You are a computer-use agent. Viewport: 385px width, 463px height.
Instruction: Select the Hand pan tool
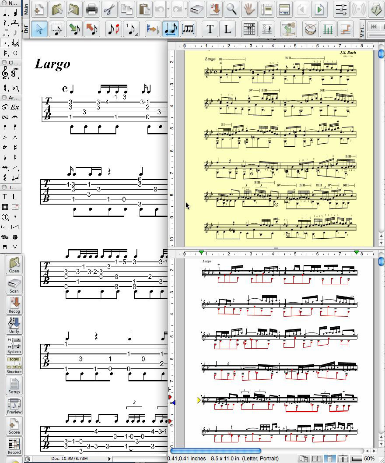coord(249,10)
